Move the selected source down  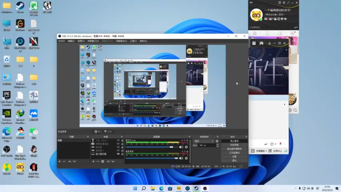[113, 162]
